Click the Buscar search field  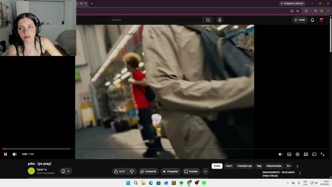coord(156,20)
